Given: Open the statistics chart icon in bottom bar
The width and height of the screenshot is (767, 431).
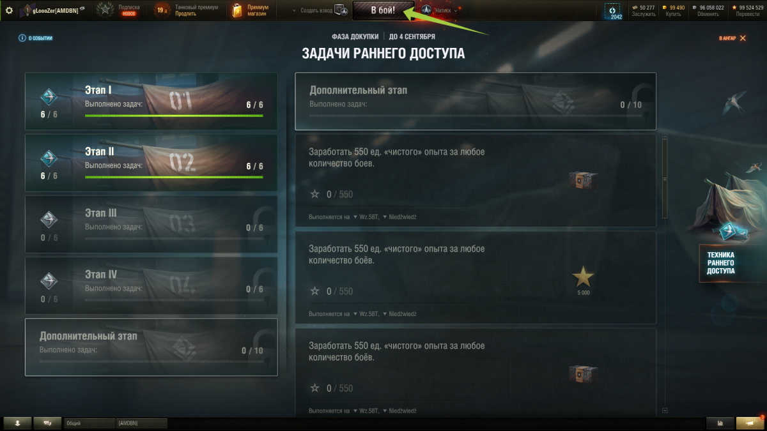Looking at the screenshot, I should click(x=721, y=423).
